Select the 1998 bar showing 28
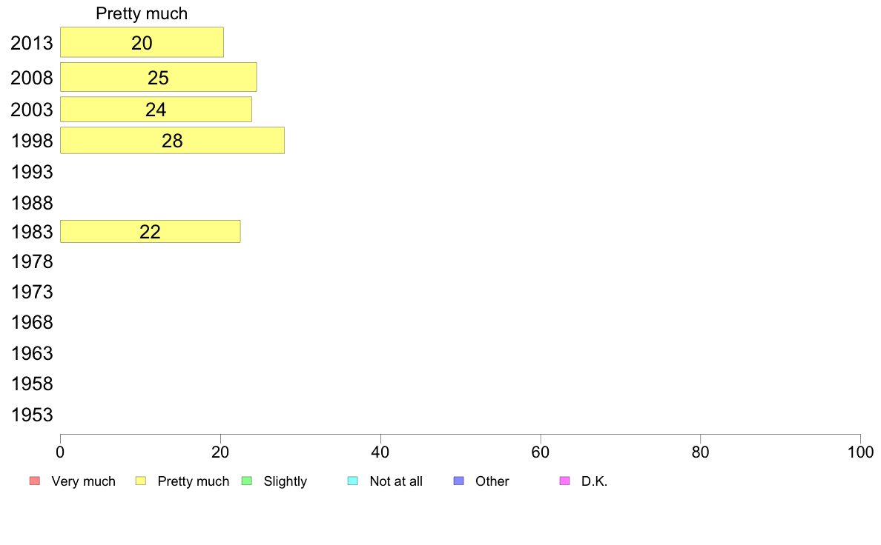The width and height of the screenshot is (881, 545). coord(173,140)
